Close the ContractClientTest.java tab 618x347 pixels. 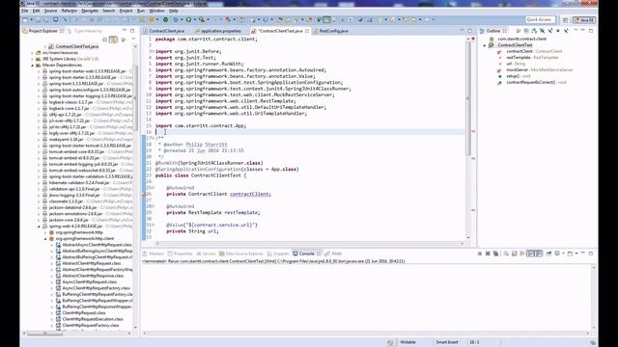(x=307, y=31)
